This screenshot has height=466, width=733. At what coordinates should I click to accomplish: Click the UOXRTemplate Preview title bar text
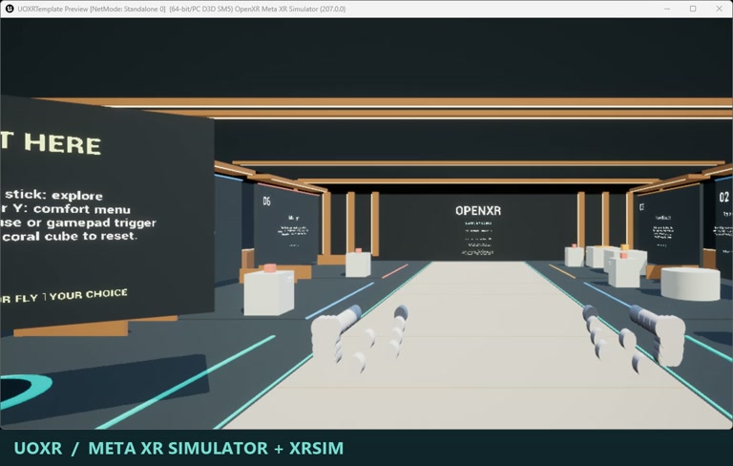pos(182,9)
